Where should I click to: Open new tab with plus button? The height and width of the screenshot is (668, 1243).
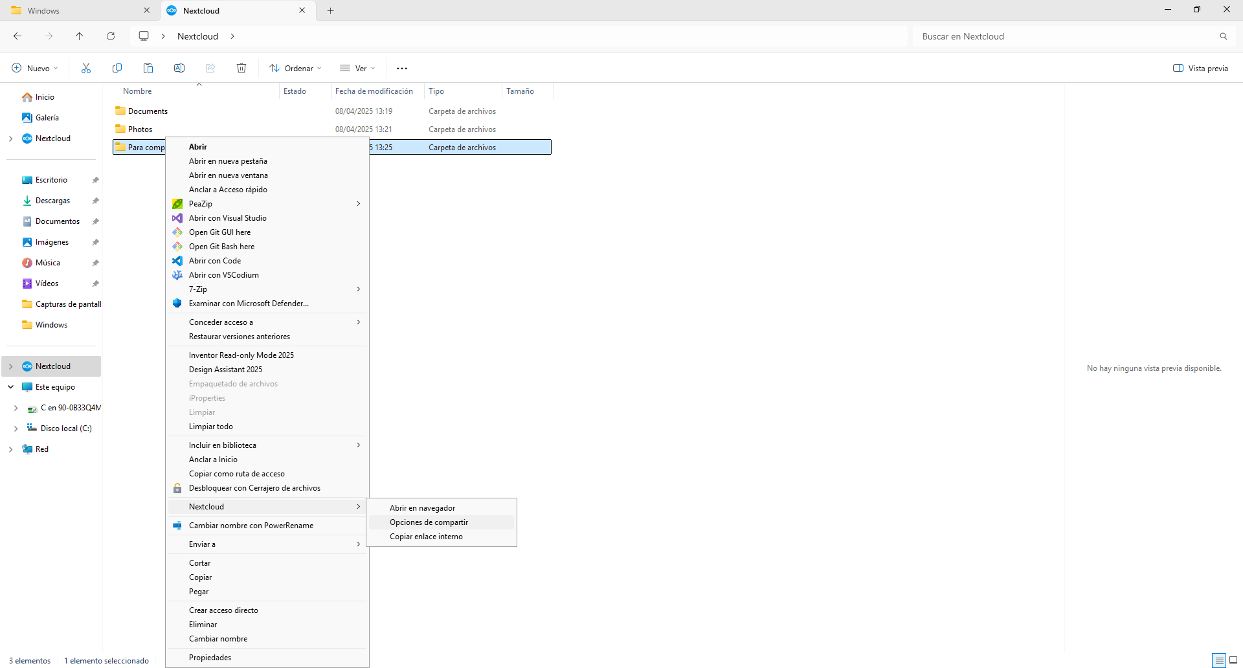click(330, 10)
